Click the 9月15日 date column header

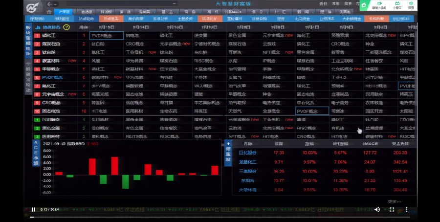coord(107,27)
